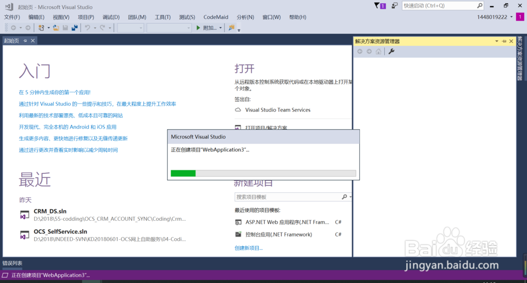Select 控制台应用(.NET Framework) template
This screenshot has height=283, width=527.
coord(279,235)
